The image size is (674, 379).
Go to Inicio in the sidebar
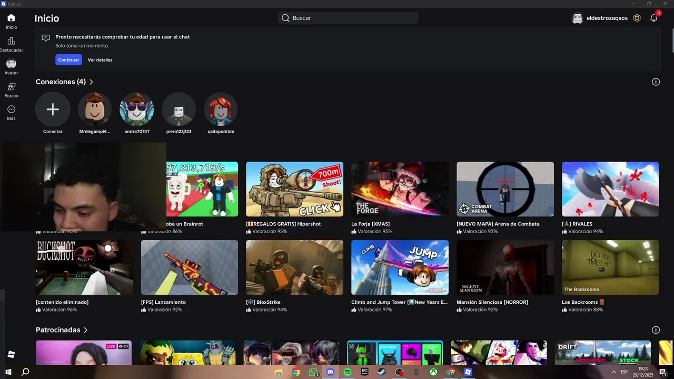coord(11,22)
